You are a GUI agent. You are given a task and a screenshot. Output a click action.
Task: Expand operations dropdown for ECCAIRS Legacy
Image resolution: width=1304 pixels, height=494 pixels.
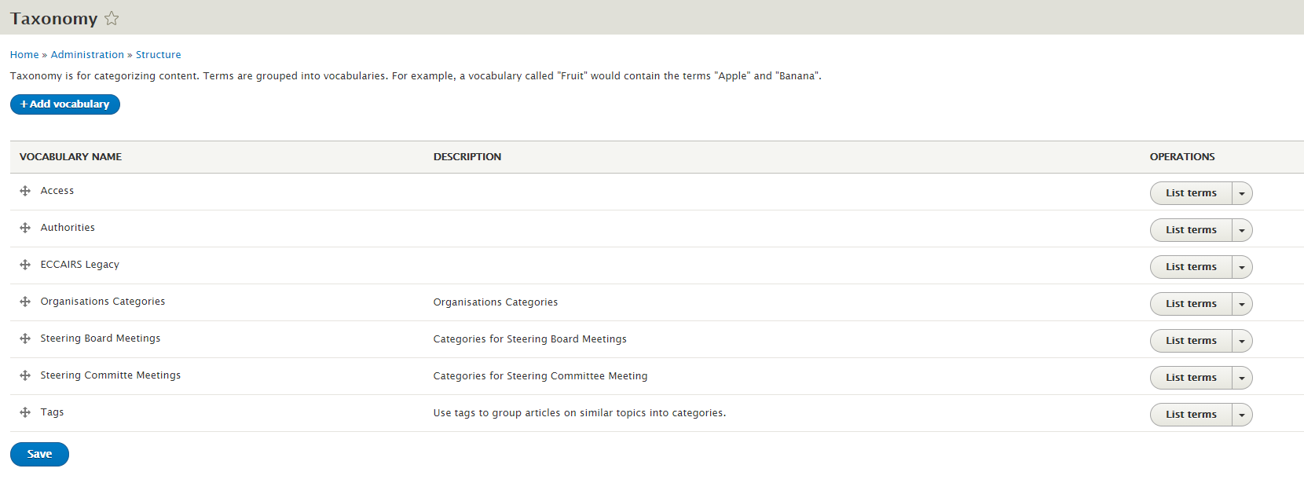tap(1242, 267)
